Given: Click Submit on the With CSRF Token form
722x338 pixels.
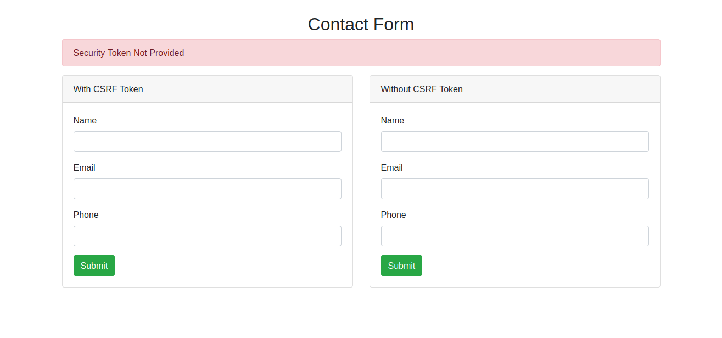Looking at the screenshot, I should (94, 265).
